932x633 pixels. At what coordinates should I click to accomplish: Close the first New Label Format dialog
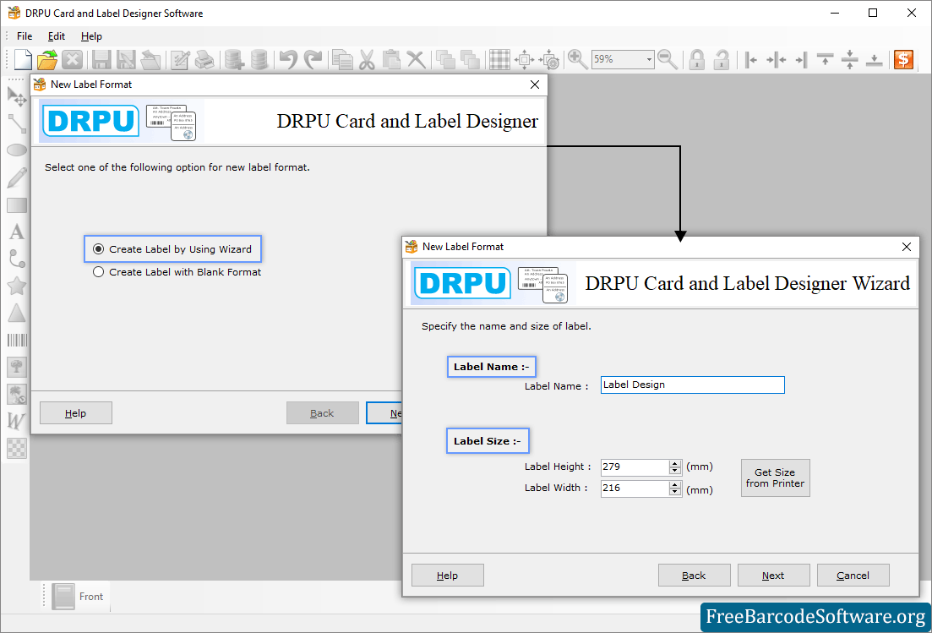[535, 85]
